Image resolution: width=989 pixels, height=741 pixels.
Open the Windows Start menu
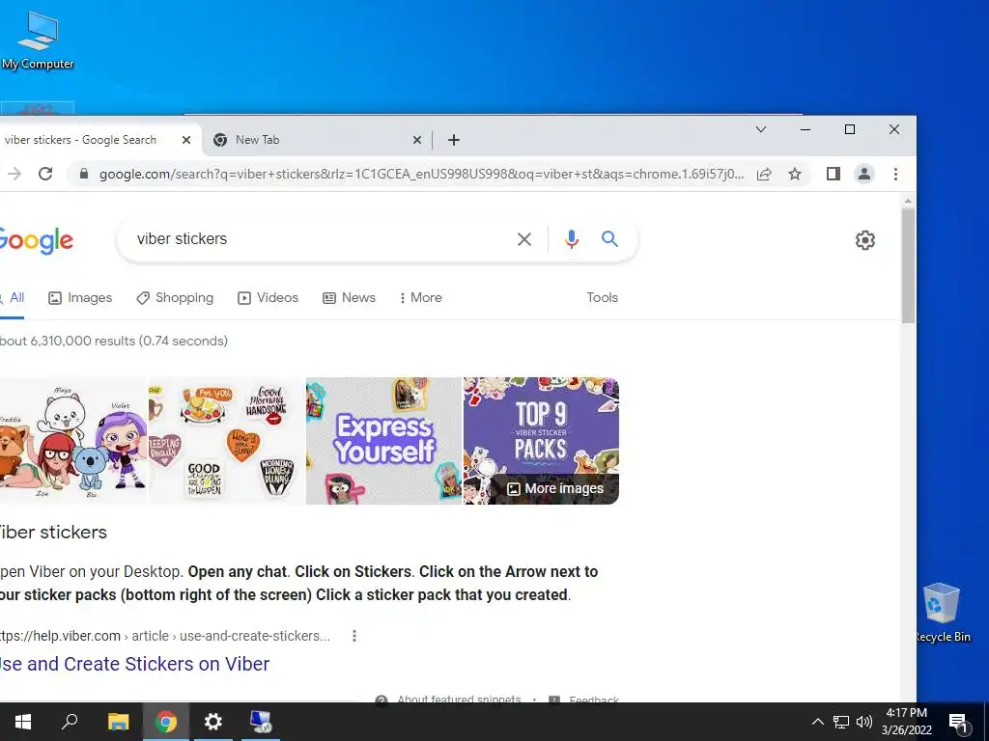pos(23,722)
